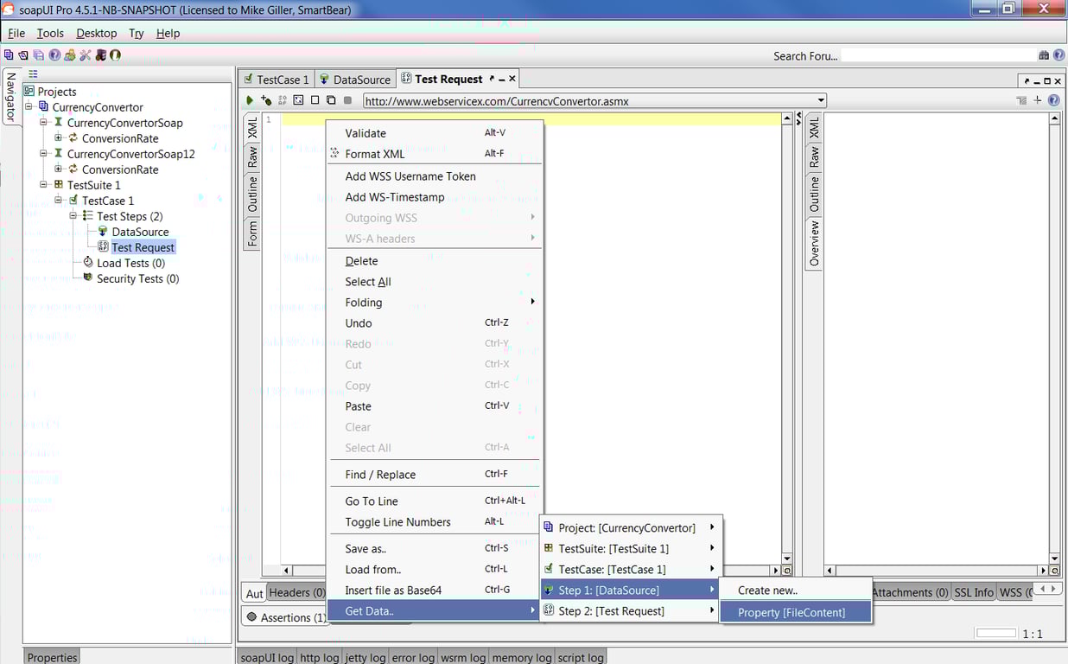Expand the Project: [CurrencyConvertor] submenu
Image resolution: width=1068 pixels, height=664 pixels.
632,527
